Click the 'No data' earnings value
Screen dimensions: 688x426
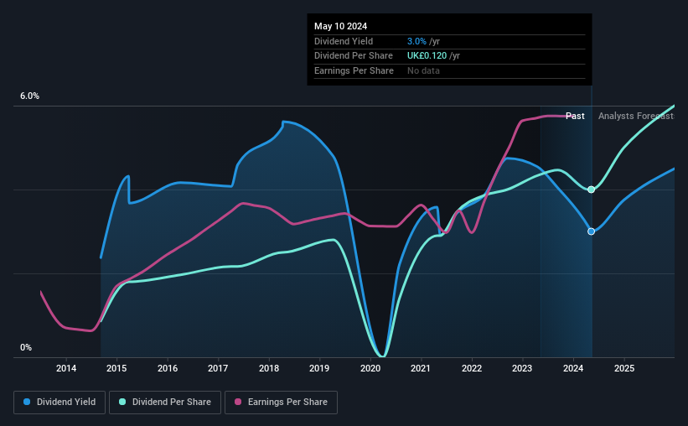coord(423,70)
